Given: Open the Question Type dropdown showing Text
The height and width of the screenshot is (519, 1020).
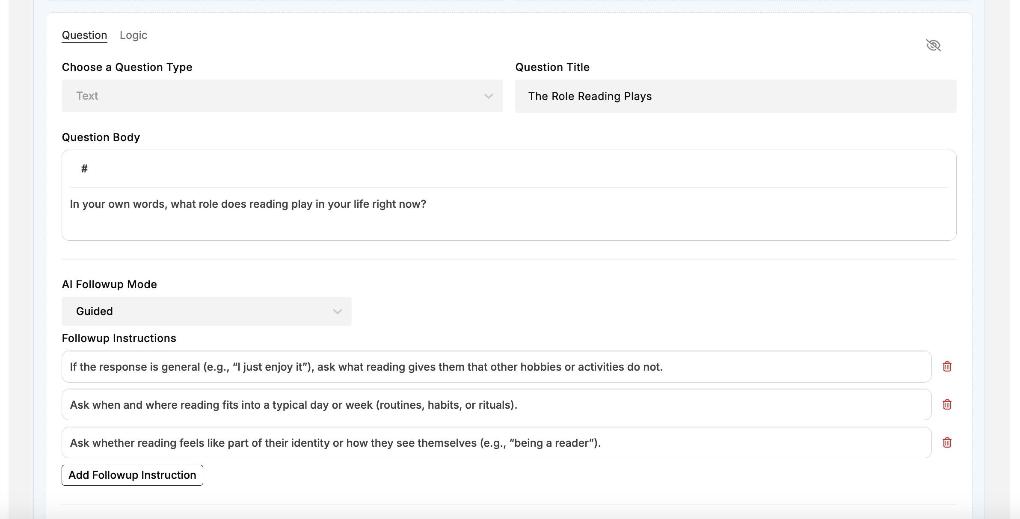Looking at the screenshot, I should tap(282, 96).
